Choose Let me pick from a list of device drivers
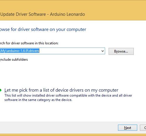The image size is (146, 136). click(61, 90)
